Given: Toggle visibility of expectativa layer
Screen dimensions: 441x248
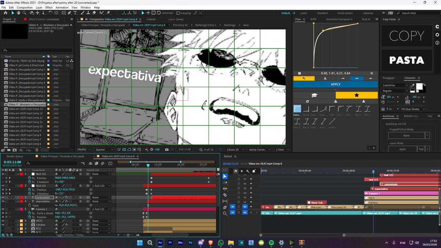Looking at the screenshot, I should point(3,201).
